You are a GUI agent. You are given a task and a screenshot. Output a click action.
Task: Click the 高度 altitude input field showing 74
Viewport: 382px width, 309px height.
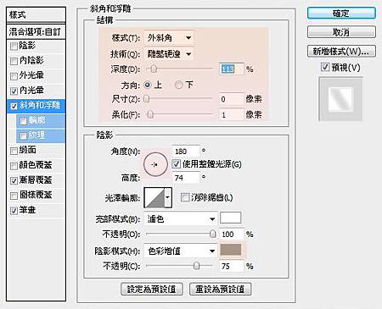186,178
